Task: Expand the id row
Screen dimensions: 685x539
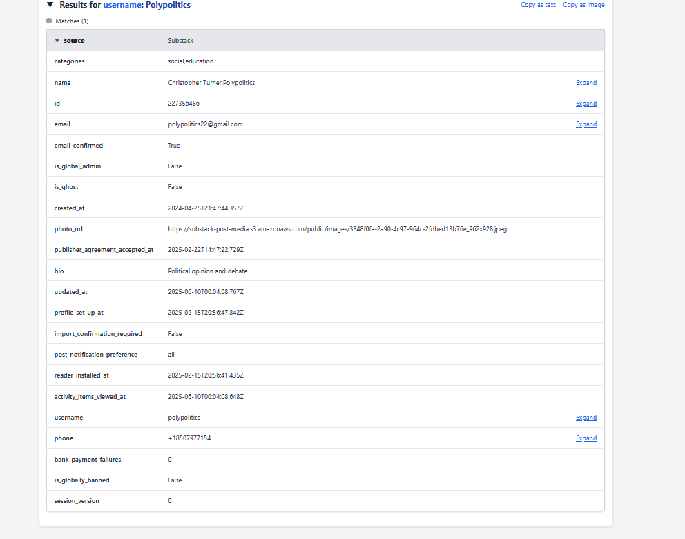Action: 586,104
